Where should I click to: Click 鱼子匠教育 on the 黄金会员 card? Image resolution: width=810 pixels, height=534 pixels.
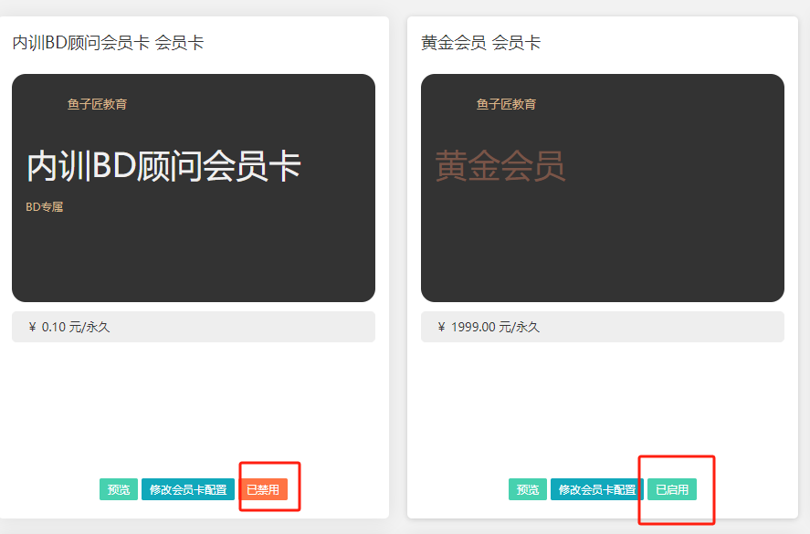point(506,104)
